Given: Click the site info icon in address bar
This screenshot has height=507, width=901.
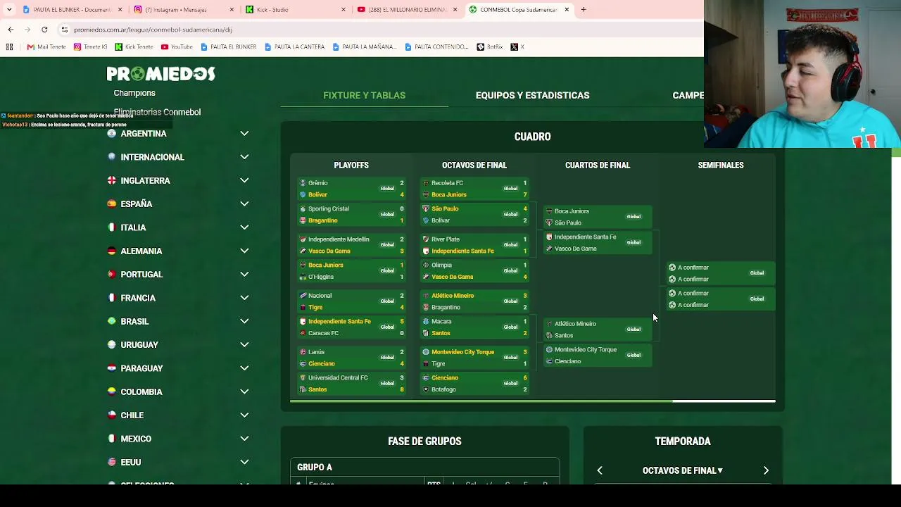Looking at the screenshot, I should point(65,30).
